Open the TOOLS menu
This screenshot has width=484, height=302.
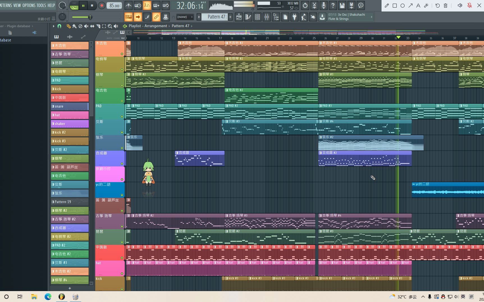click(x=41, y=5)
